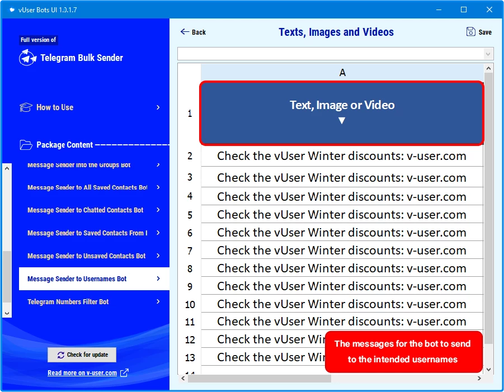Screen dimensions: 504x392
Task: Click the Telegram Bulk Sender logo icon
Action: click(x=27, y=58)
